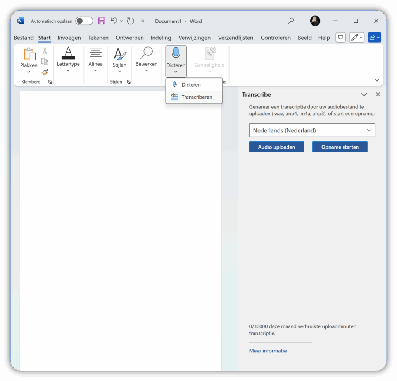The height and width of the screenshot is (381, 397).
Task: Click the Cut scissors icon
Action: (x=45, y=51)
